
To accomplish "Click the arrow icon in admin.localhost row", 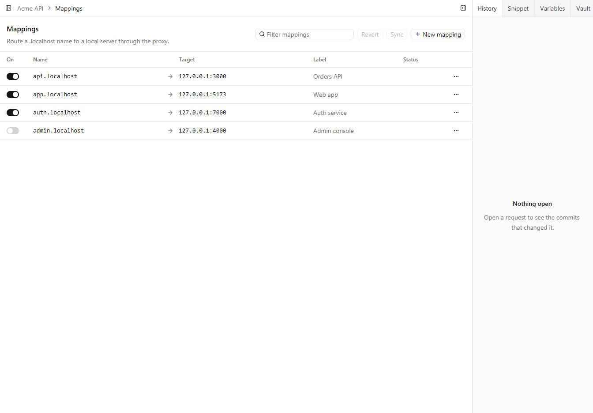I will click(170, 131).
